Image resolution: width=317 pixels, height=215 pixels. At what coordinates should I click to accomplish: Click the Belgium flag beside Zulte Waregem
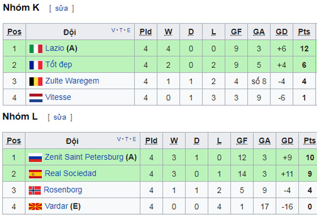[x=36, y=81]
